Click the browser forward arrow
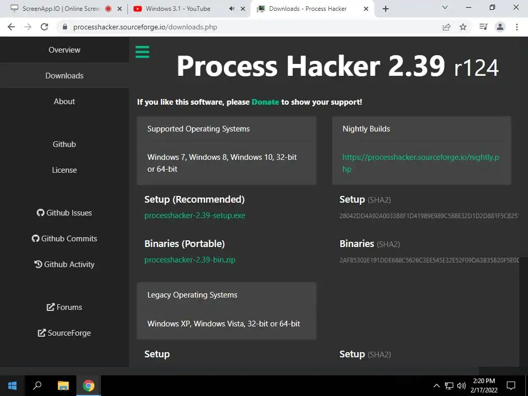 (x=28, y=27)
